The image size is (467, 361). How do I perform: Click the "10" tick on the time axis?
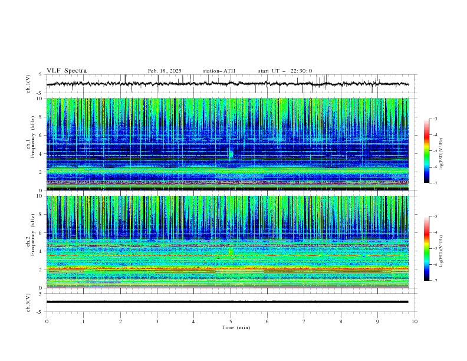coord(415,321)
